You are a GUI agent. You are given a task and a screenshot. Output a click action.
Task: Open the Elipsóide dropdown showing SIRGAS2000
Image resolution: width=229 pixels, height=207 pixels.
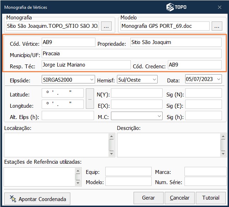pos(68,79)
